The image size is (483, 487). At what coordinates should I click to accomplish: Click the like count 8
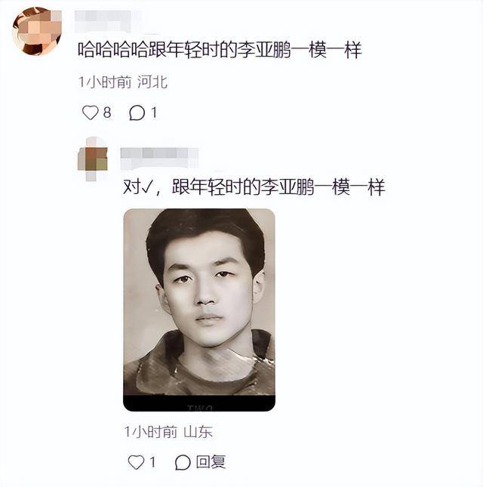pos(107,113)
